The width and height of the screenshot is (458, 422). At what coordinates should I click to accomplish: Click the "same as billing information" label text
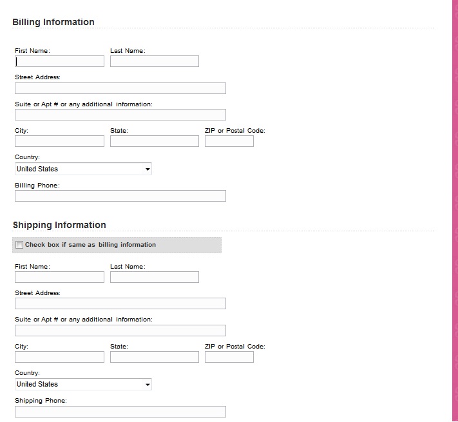pos(90,245)
